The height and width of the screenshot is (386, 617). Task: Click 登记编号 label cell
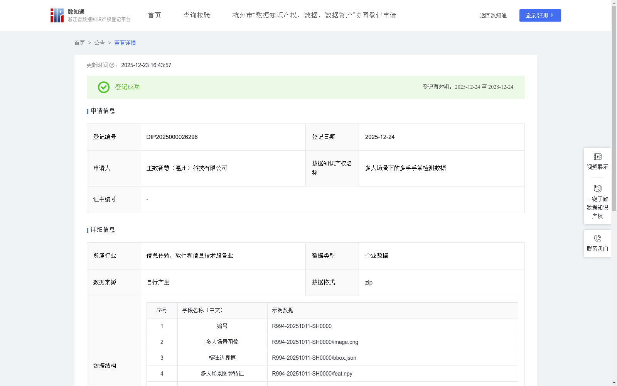coord(113,137)
